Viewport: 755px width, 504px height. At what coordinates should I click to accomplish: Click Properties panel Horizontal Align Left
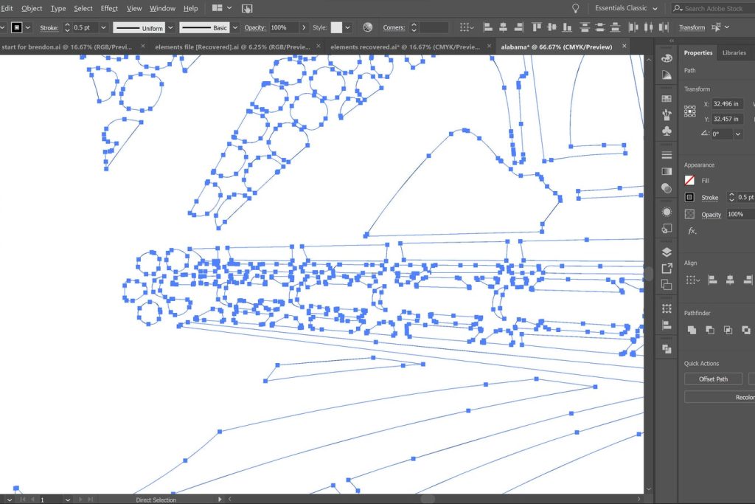click(x=713, y=280)
